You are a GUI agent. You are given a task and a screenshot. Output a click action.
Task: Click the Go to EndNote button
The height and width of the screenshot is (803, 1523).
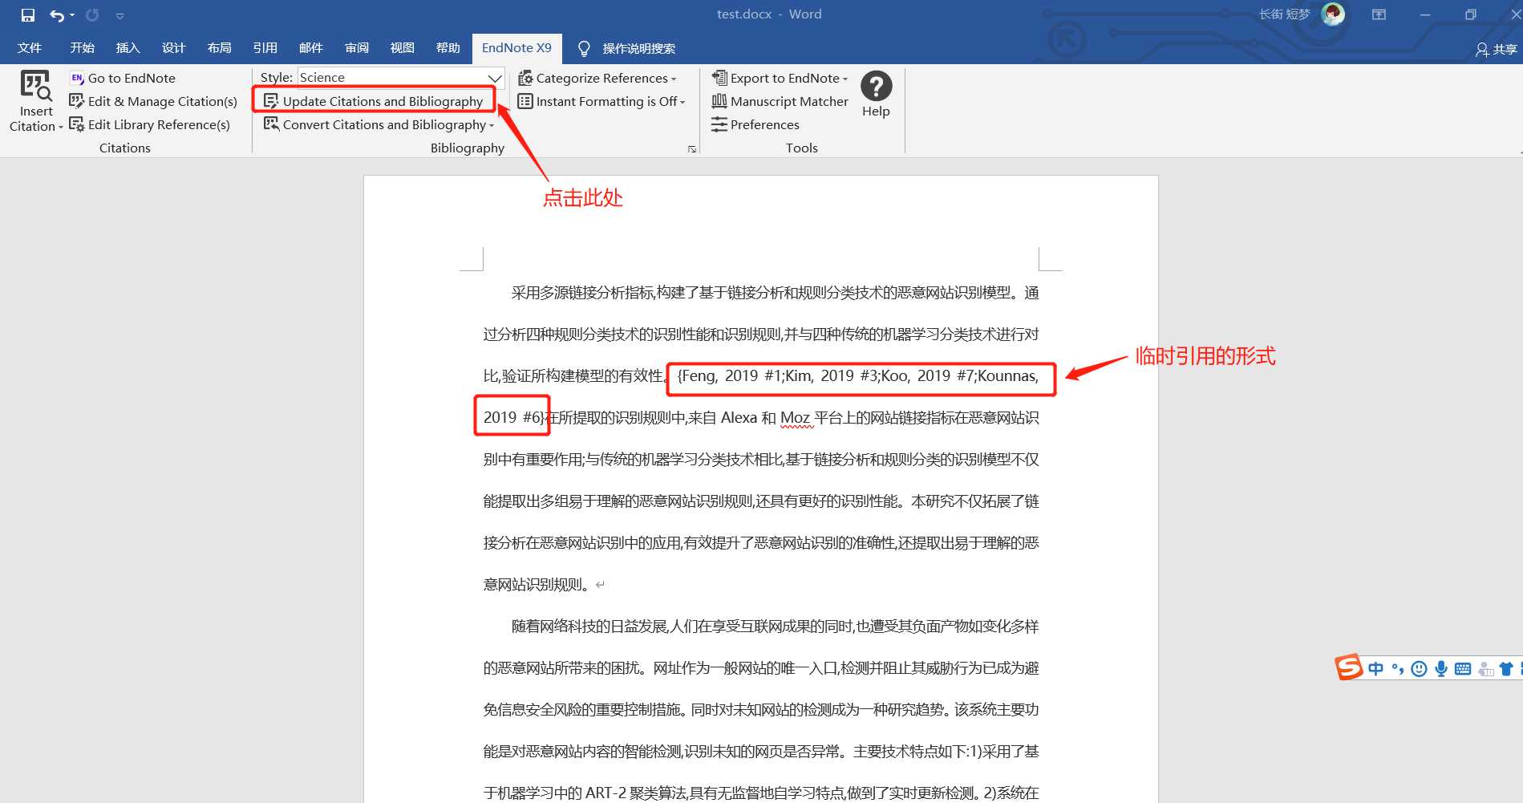pos(123,78)
